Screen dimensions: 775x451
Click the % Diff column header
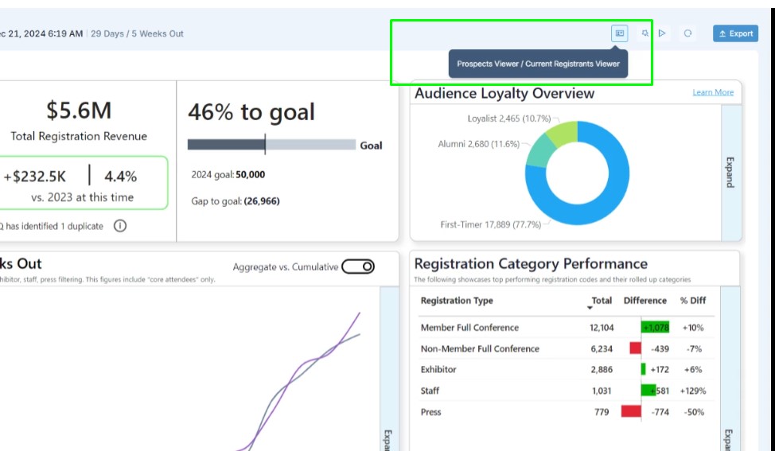[693, 301]
